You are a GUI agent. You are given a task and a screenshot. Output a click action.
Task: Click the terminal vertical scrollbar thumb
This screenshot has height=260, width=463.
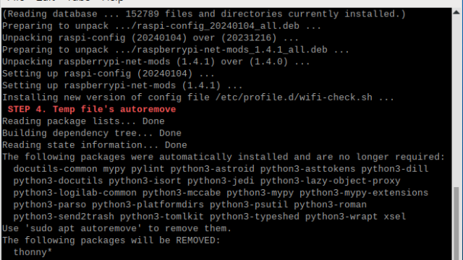(456, 223)
